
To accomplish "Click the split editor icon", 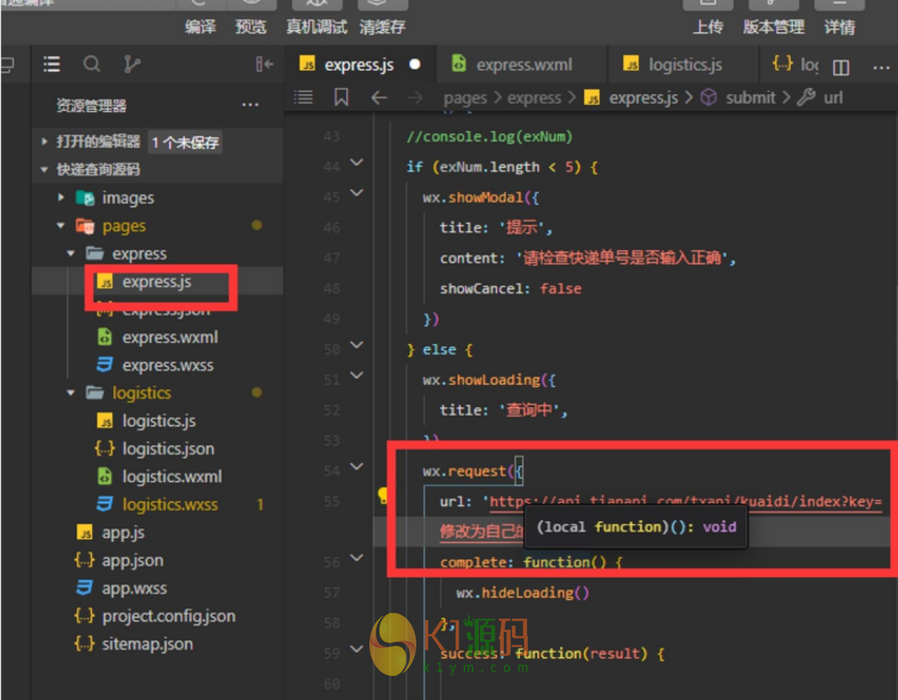I will click(x=841, y=67).
